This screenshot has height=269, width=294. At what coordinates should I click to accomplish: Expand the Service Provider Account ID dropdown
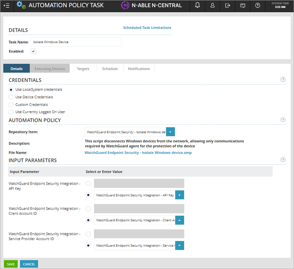pyautogui.click(x=179, y=245)
